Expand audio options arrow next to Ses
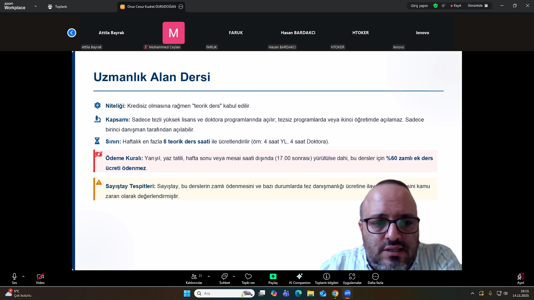The image size is (534, 300). point(23,276)
